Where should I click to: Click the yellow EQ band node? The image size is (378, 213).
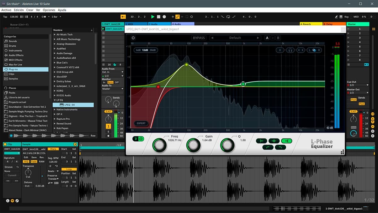coord(186,65)
